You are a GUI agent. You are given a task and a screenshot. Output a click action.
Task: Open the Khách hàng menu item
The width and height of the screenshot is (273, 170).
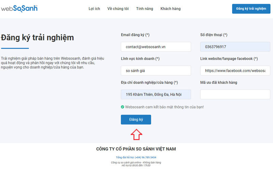click(170, 9)
